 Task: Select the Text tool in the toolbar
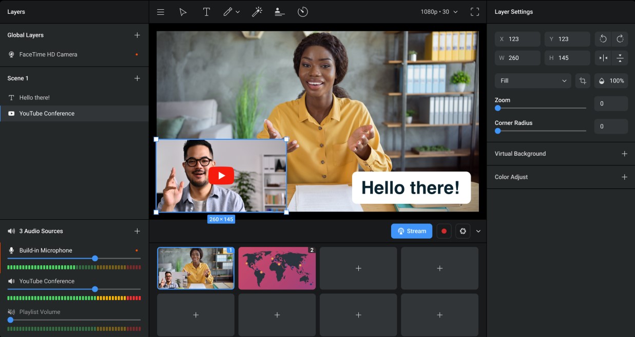tap(206, 12)
